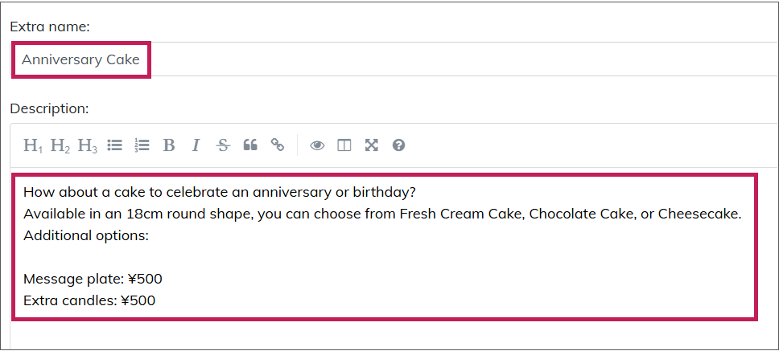Image resolution: width=779 pixels, height=351 pixels.
Task: Toggle side-by-side editor view
Action: [344, 145]
